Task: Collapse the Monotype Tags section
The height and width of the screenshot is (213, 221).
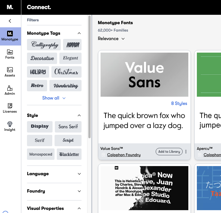Action: tap(79, 33)
